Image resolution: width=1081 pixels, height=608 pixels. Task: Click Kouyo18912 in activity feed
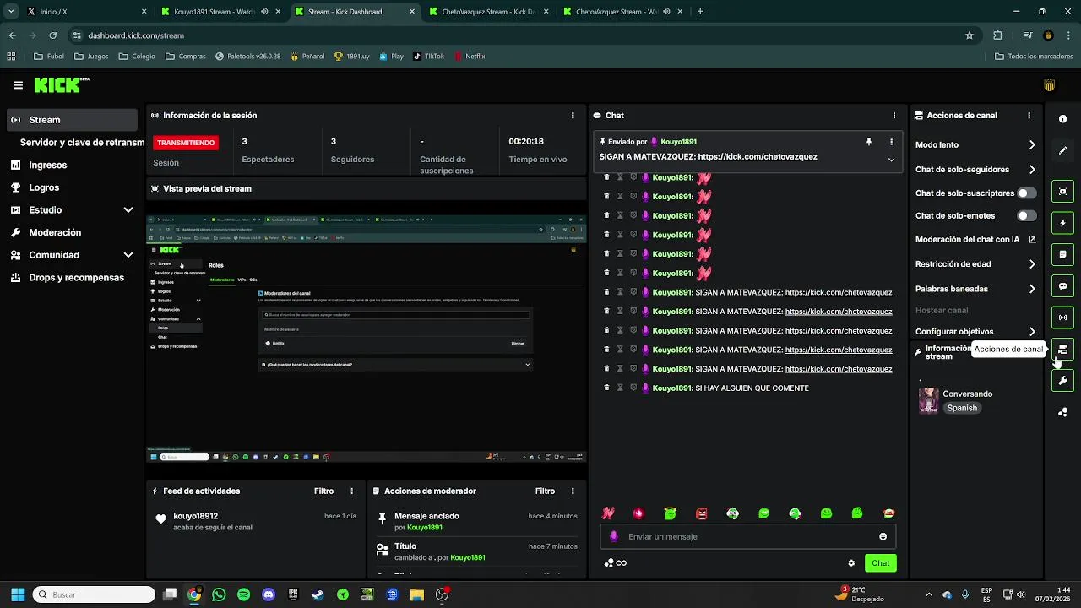click(196, 516)
